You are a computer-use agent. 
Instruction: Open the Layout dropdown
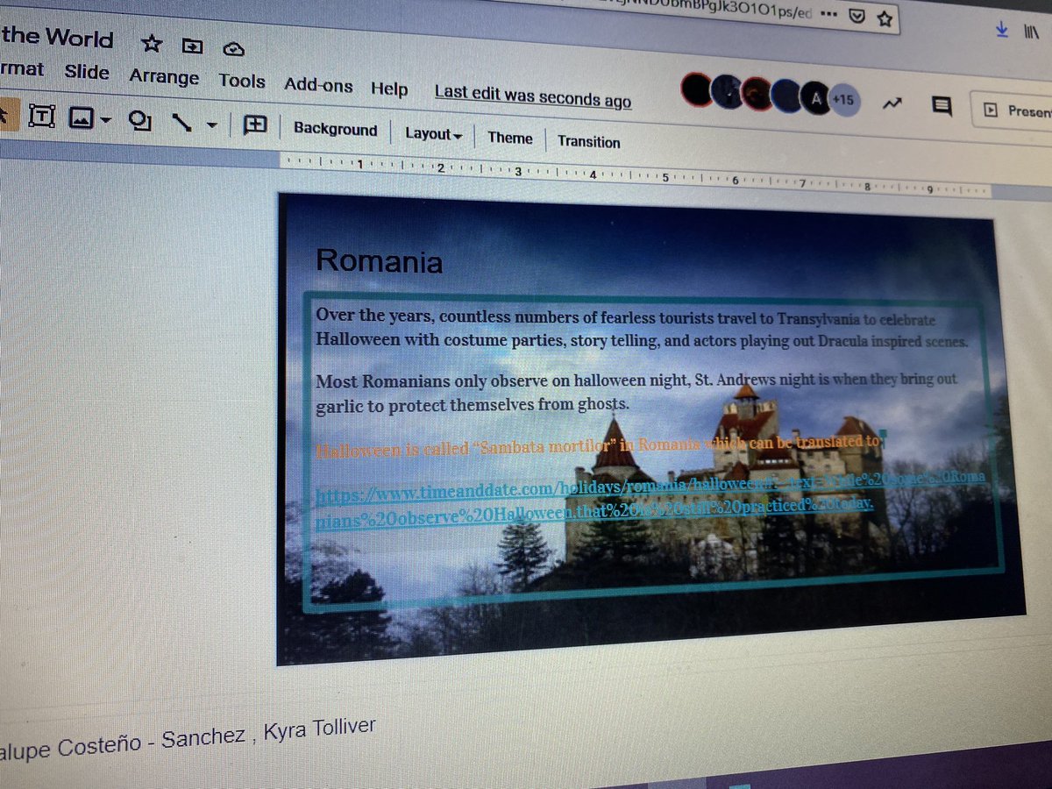(x=433, y=134)
